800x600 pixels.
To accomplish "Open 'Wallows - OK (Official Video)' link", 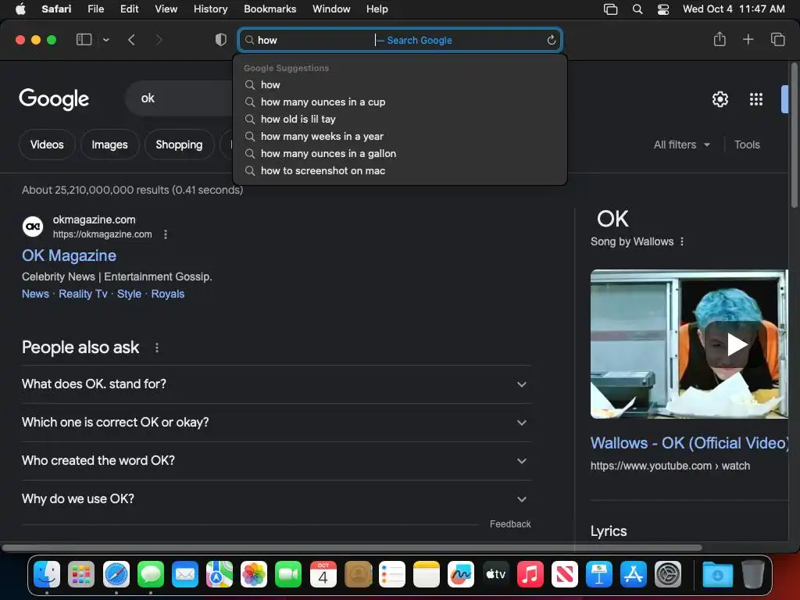I will (x=689, y=443).
